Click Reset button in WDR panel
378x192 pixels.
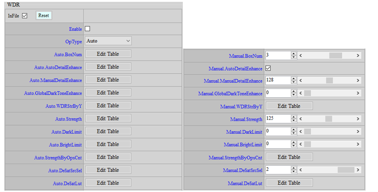click(44, 16)
